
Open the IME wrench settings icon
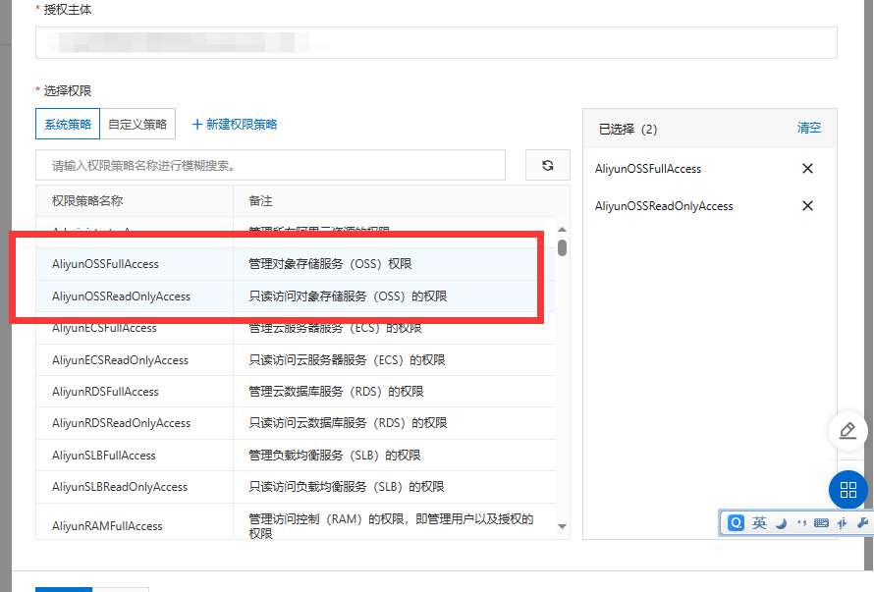tap(862, 523)
